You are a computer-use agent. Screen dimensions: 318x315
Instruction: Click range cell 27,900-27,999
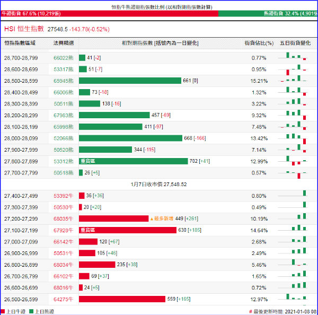point(21,150)
